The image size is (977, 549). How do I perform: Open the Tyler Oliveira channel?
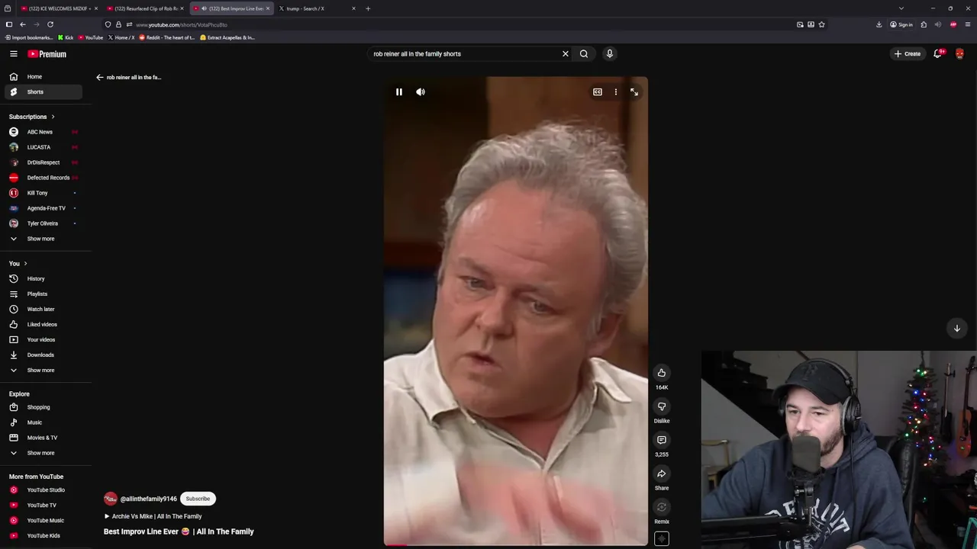click(43, 223)
